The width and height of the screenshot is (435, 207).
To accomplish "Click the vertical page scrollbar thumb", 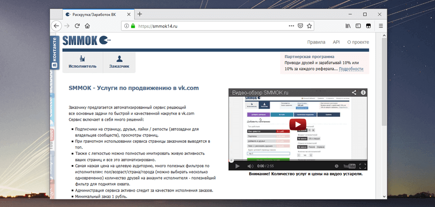I will [x=384, y=82].
